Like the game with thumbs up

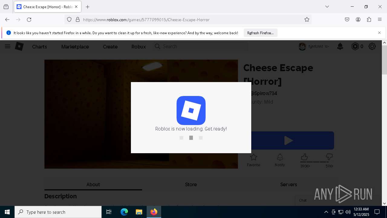pos(304,157)
